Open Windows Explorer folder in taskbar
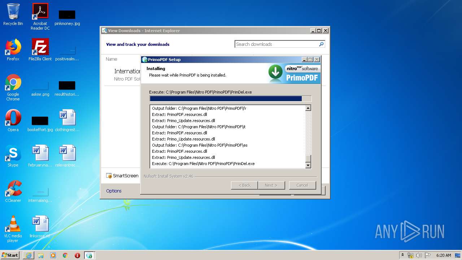 41,255
